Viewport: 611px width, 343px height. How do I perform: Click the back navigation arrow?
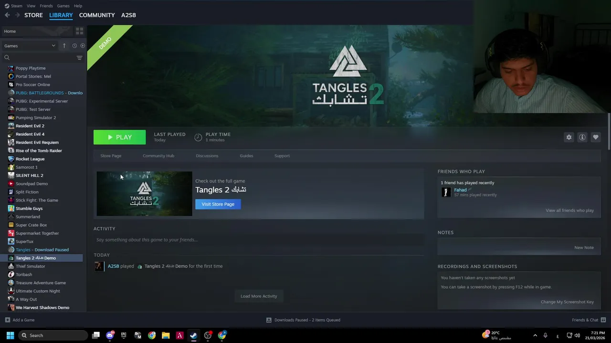pyautogui.click(x=7, y=15)
